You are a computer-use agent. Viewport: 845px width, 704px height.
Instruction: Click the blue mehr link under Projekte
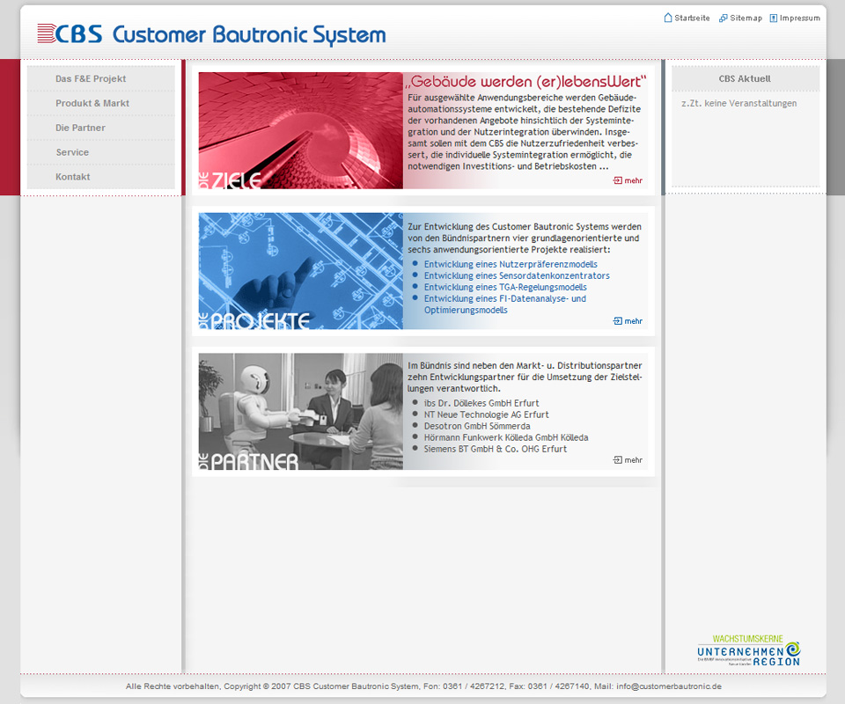(633, 321)
